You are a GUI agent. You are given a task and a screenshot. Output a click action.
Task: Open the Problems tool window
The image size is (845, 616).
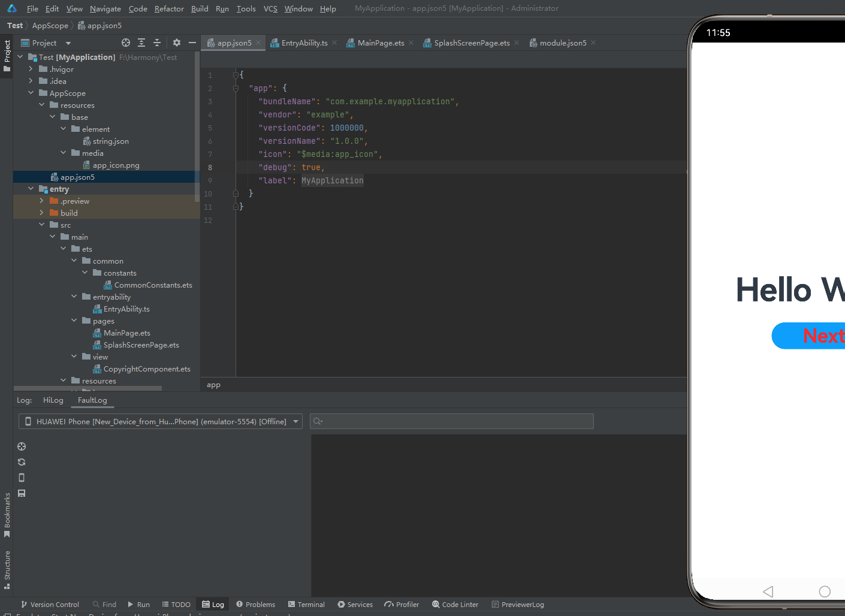click(x=255, y=605)
